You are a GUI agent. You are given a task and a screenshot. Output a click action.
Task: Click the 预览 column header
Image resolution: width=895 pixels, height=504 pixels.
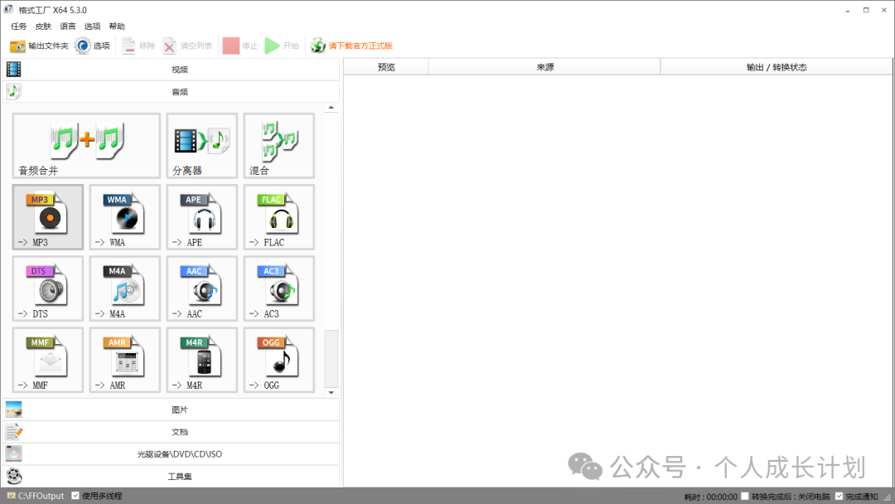(386, 67)
